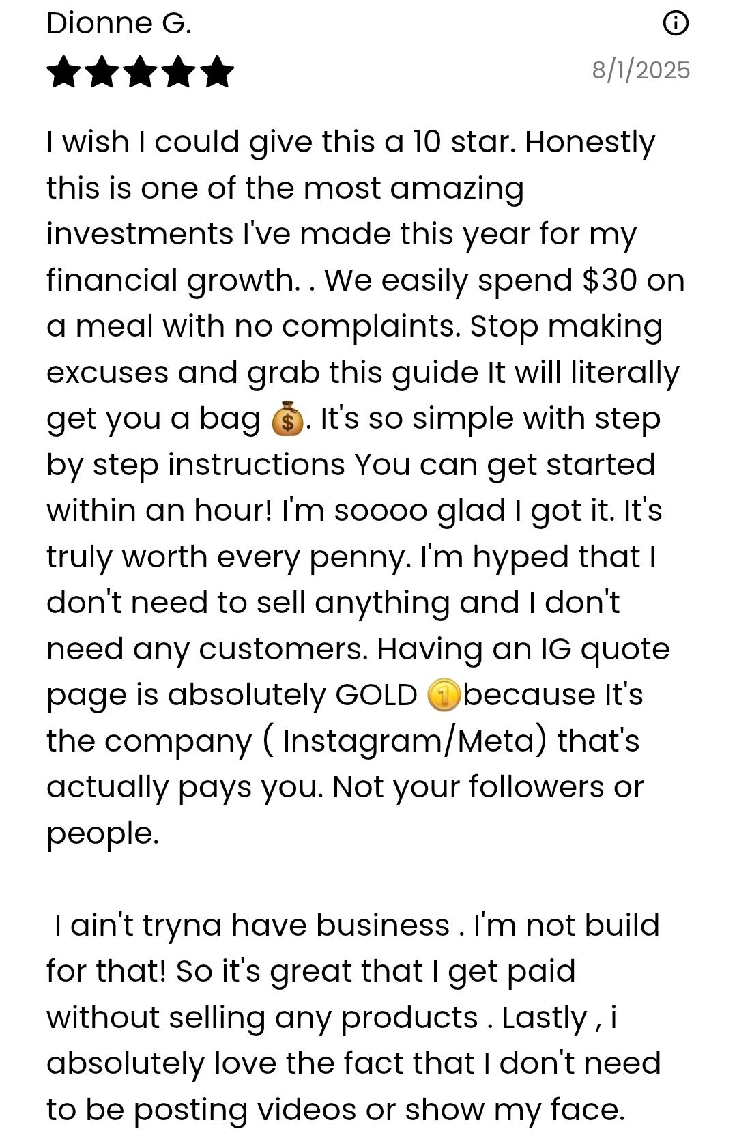Screen dimensions: 737x1129
Task: Click the fourth star in the rating
Action: coord(179,72)
